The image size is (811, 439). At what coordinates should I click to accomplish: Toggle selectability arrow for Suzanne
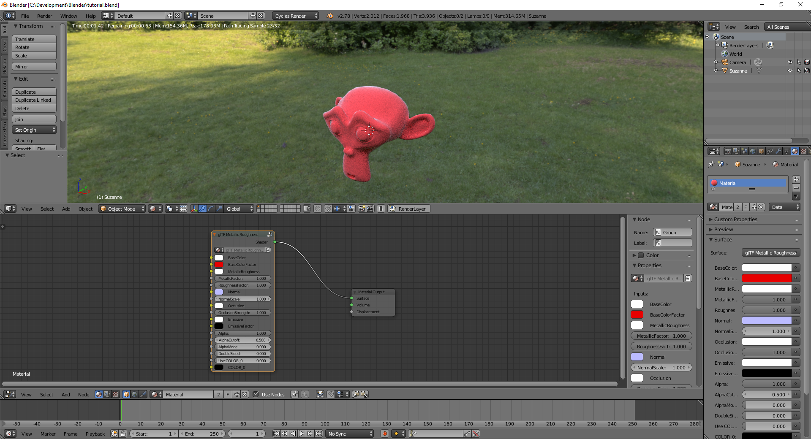coord(799,70)
